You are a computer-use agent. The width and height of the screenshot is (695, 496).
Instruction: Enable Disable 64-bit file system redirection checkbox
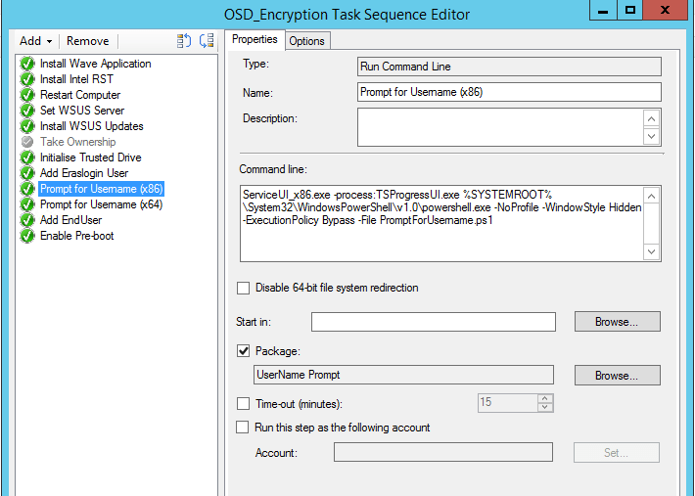244,288
